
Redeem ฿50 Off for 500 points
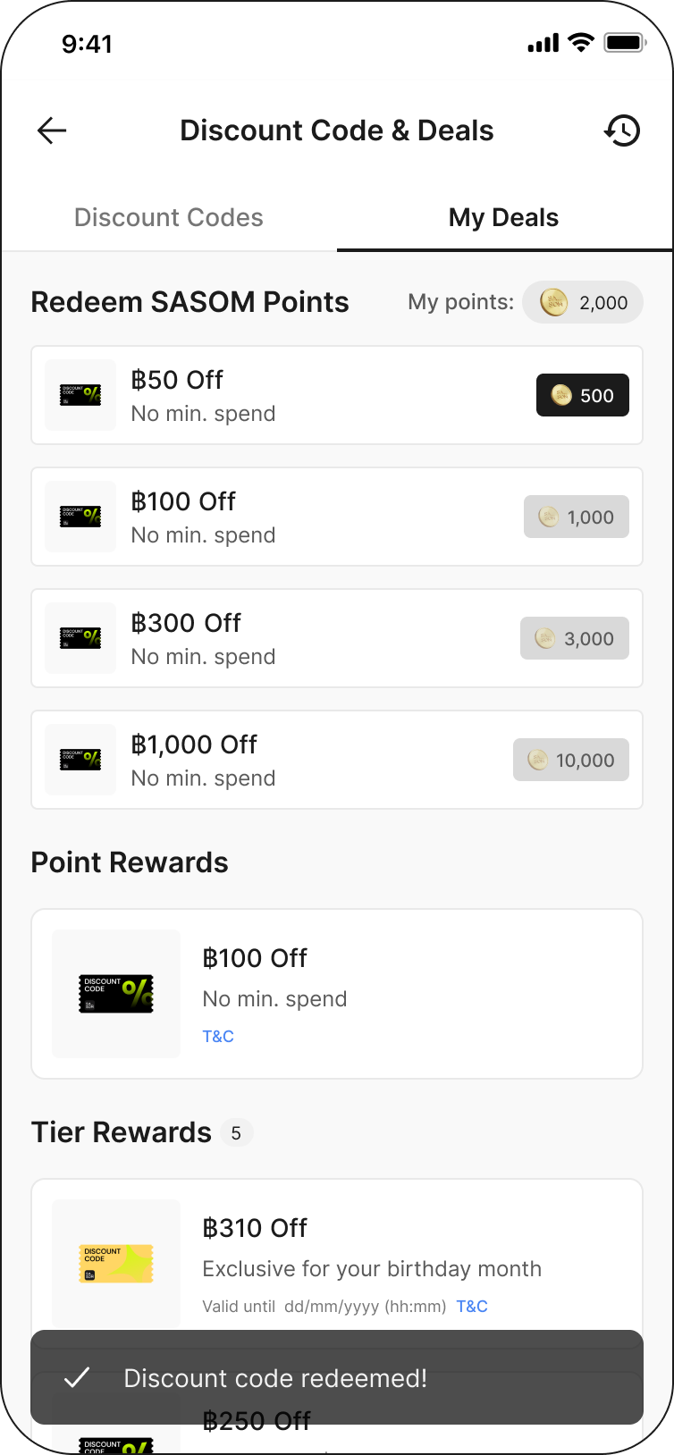pyautogui.click(x=583, y=395)
